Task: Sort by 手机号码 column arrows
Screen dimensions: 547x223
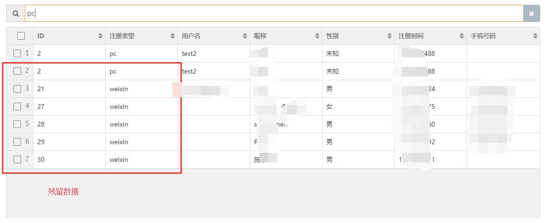Action: [535, 36]
